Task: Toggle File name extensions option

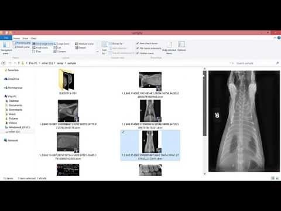Action: pyautogui.click(x=149, y=48)
